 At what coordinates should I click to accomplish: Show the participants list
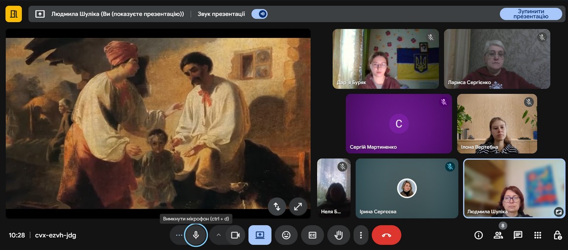[x=498, y=235]
